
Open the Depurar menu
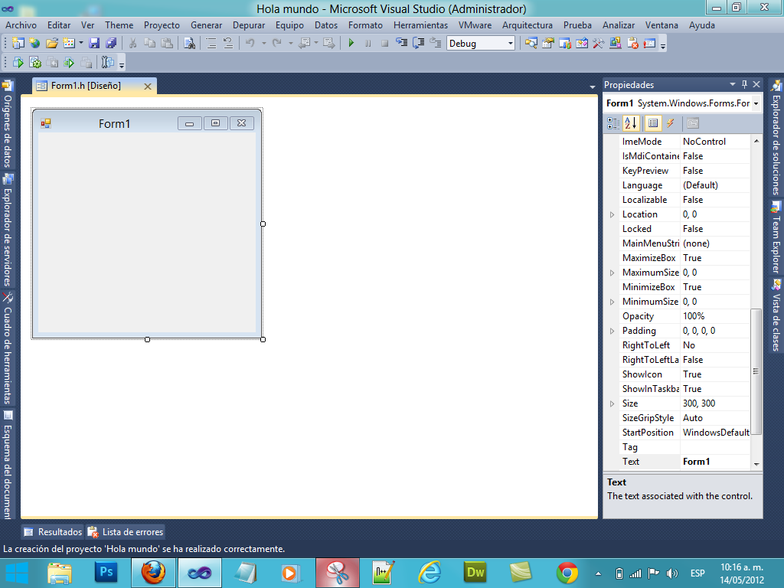[249, 25]
